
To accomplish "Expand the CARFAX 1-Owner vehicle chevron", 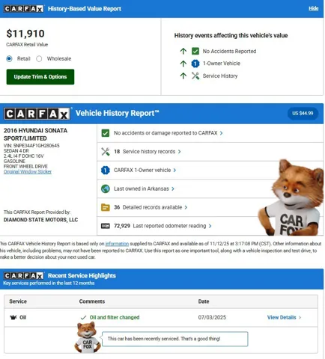I will click(174, 170).
